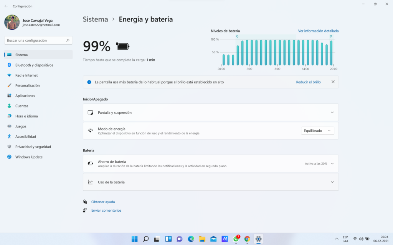
Task: Select Windows Update in the sidebar
Action: click(29, 157)
